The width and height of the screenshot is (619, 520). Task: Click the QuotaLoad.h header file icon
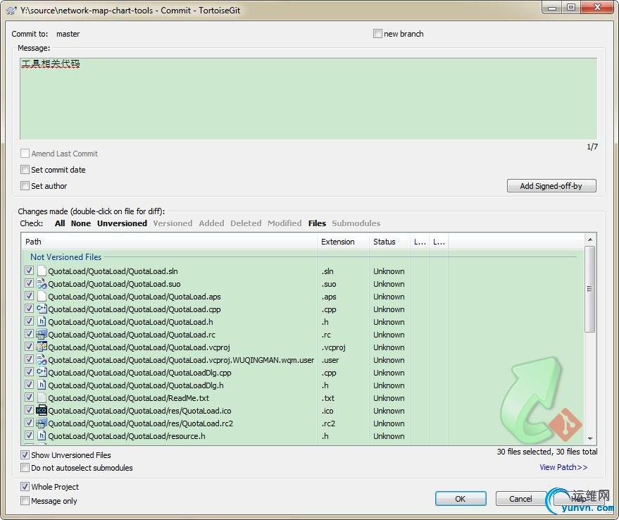[x=42, y=321]
